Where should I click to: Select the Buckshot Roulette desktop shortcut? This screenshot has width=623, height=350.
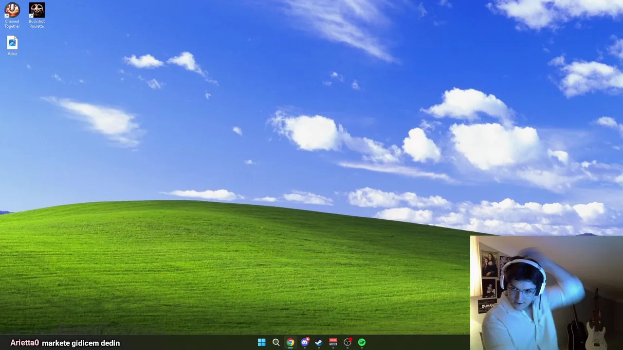37,15
